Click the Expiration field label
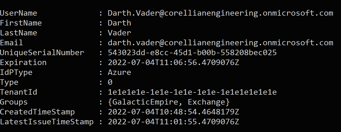This screenshot has height=132, width=341. (23, 63)
